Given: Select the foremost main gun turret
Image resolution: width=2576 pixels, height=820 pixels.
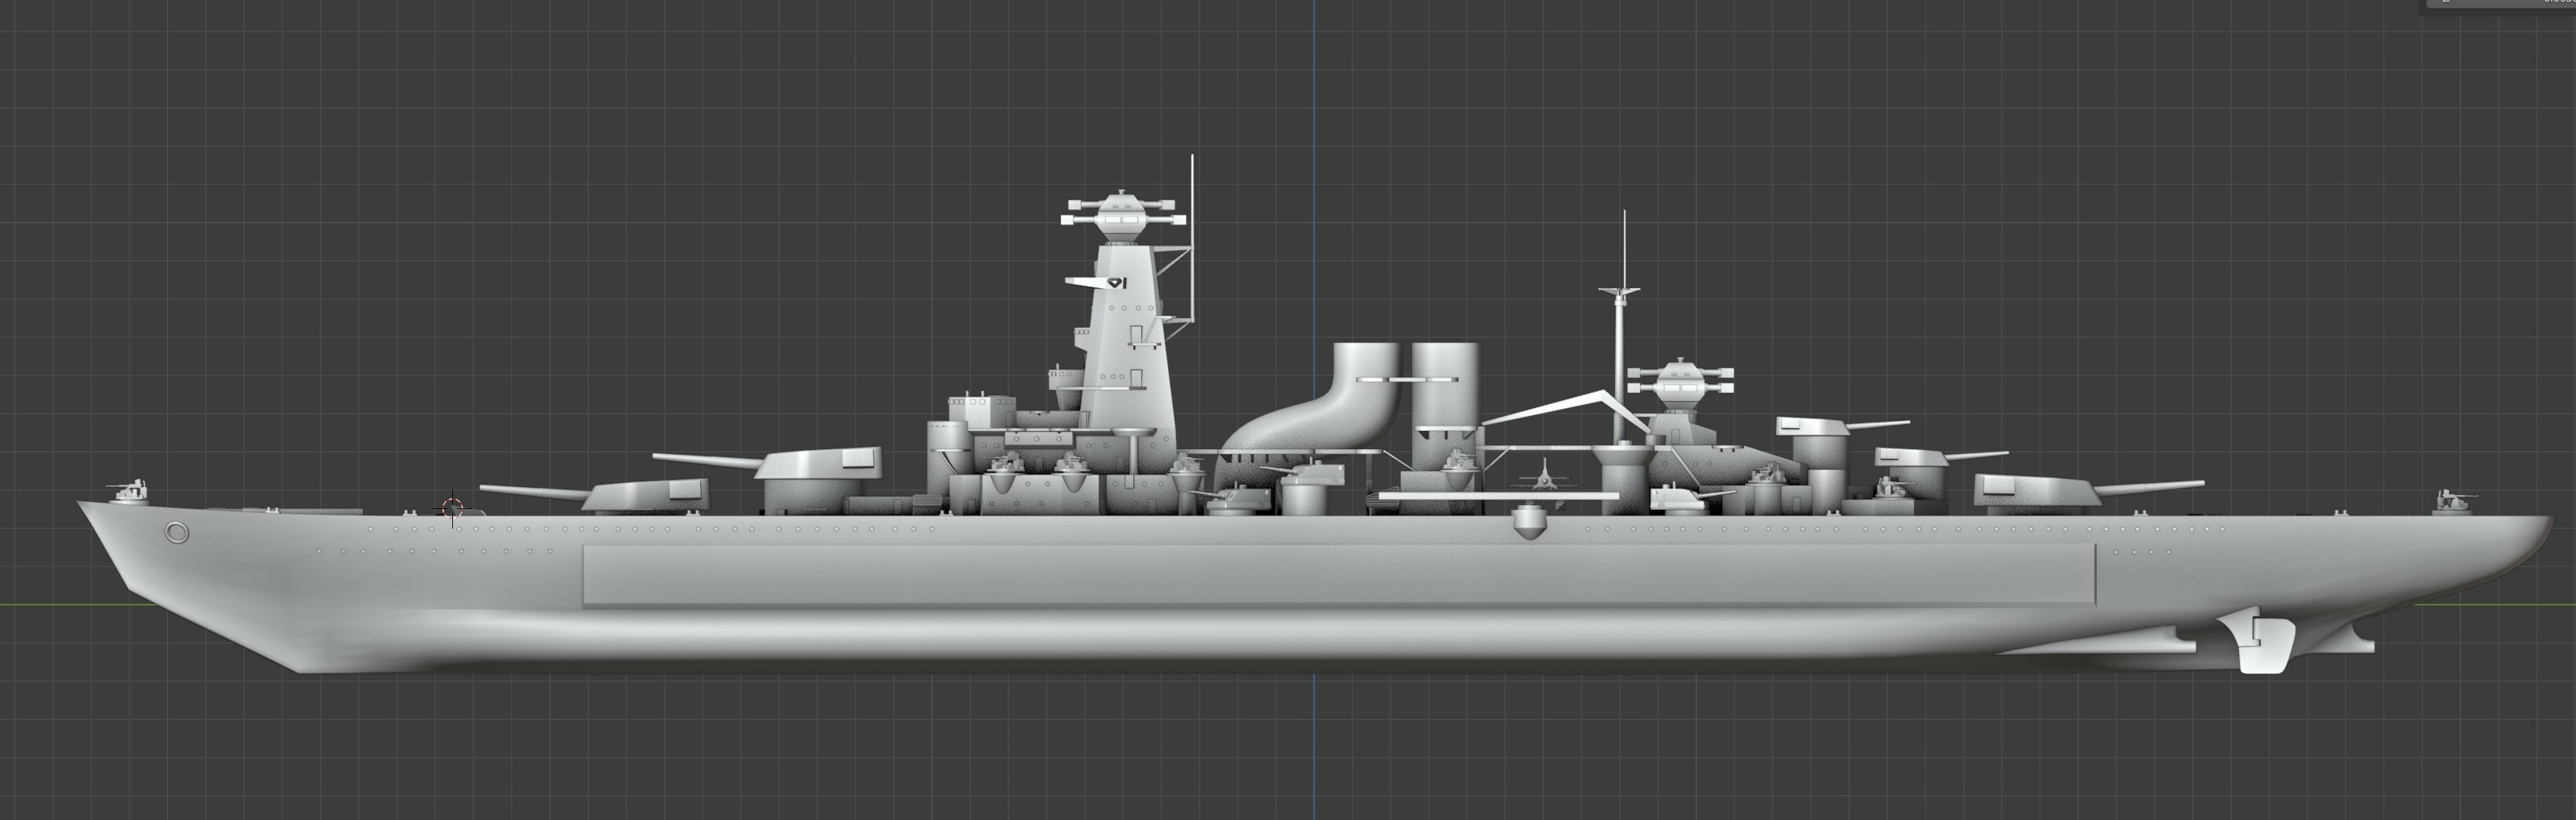Looking at the screenshot, I should point(648,495).
